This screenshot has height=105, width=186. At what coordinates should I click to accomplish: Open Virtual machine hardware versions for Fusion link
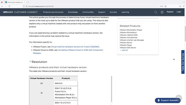[75, 47]
